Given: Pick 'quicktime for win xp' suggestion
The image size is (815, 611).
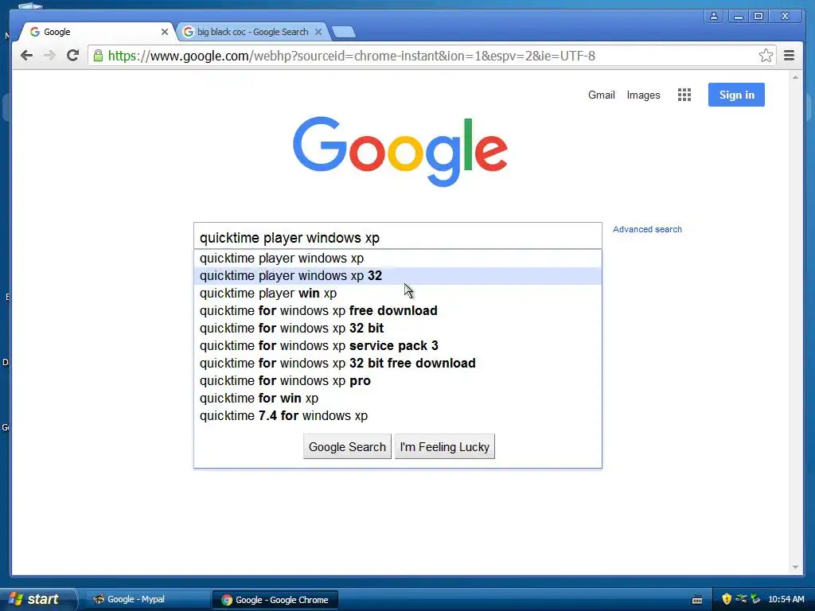Looking at the screenshot, I should pyautogui.click(x=398, y=399).
